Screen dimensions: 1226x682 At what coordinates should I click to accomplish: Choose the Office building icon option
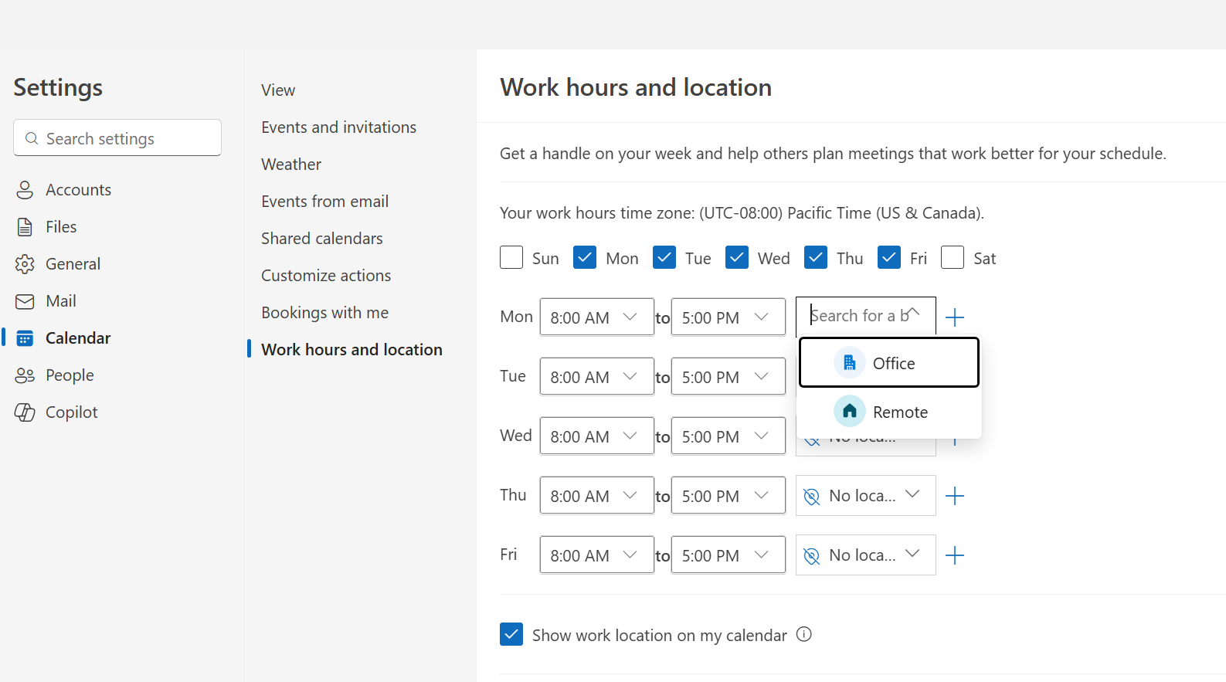[849, 363]
